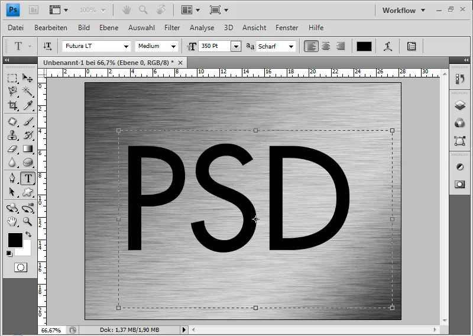Viewport: 473px width, 336px height.
Task: Close the Unbenannt-1 document tab
Action: tap(180, 63)
